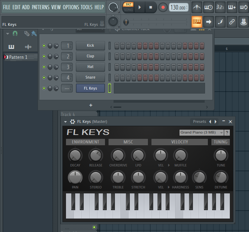Open the Grand Piano preset dropdown
This screenshot has height=232, width=249.
click(x=201, y=132)
